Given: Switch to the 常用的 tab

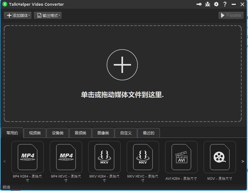Looking at the screenshot, I should tap(12, 133).
